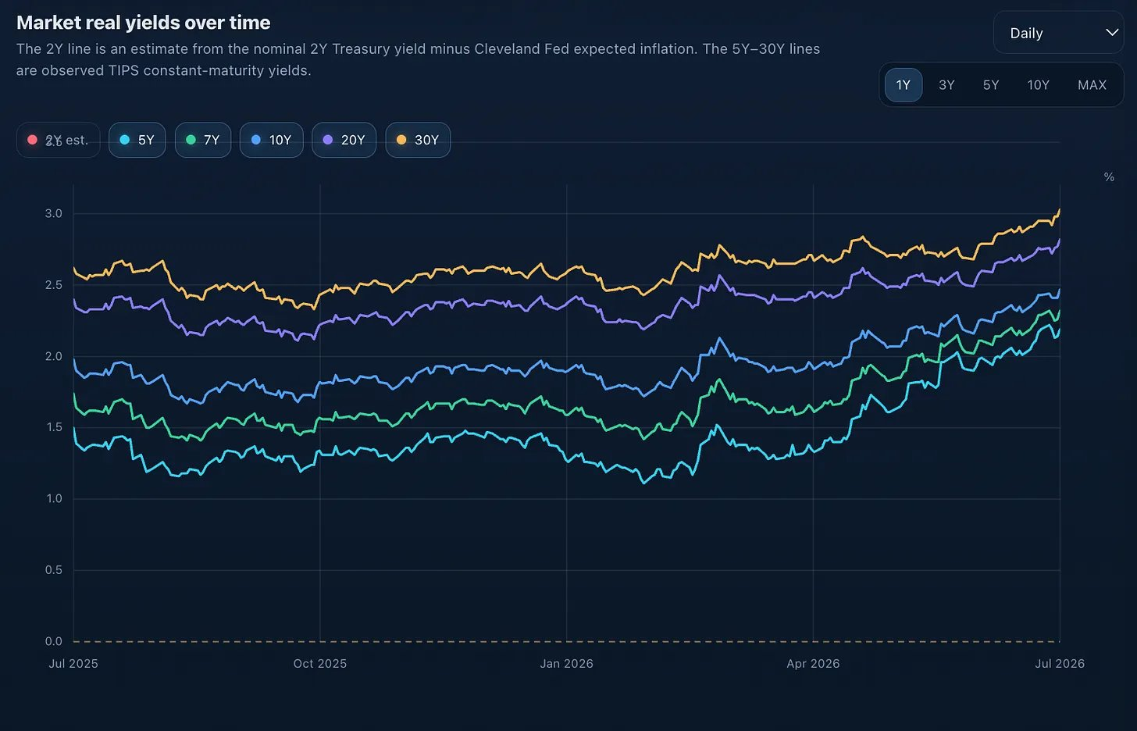Choose the 10Y time range tab

[1038, 85]
